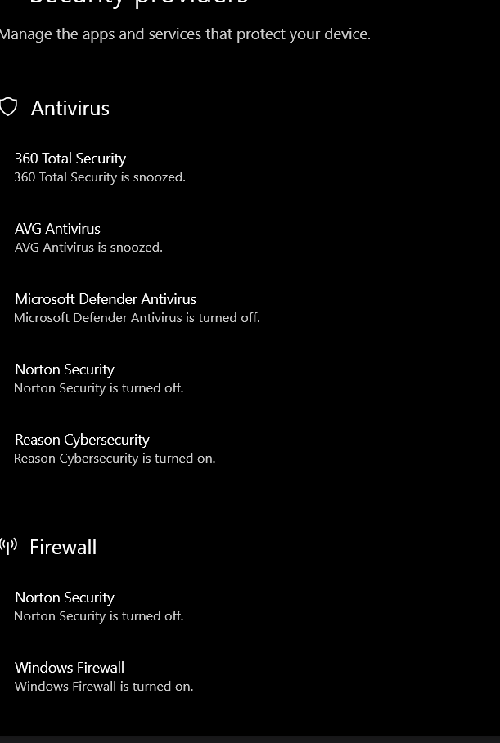The image size is (500, 743).
Task: Click Norton 'turned off' status under Antivirus
Action: click(x=99, y=388)
